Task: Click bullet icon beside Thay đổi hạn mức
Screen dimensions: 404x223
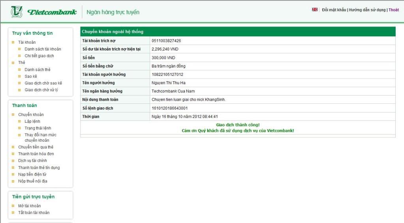Action: pos(19,135)
